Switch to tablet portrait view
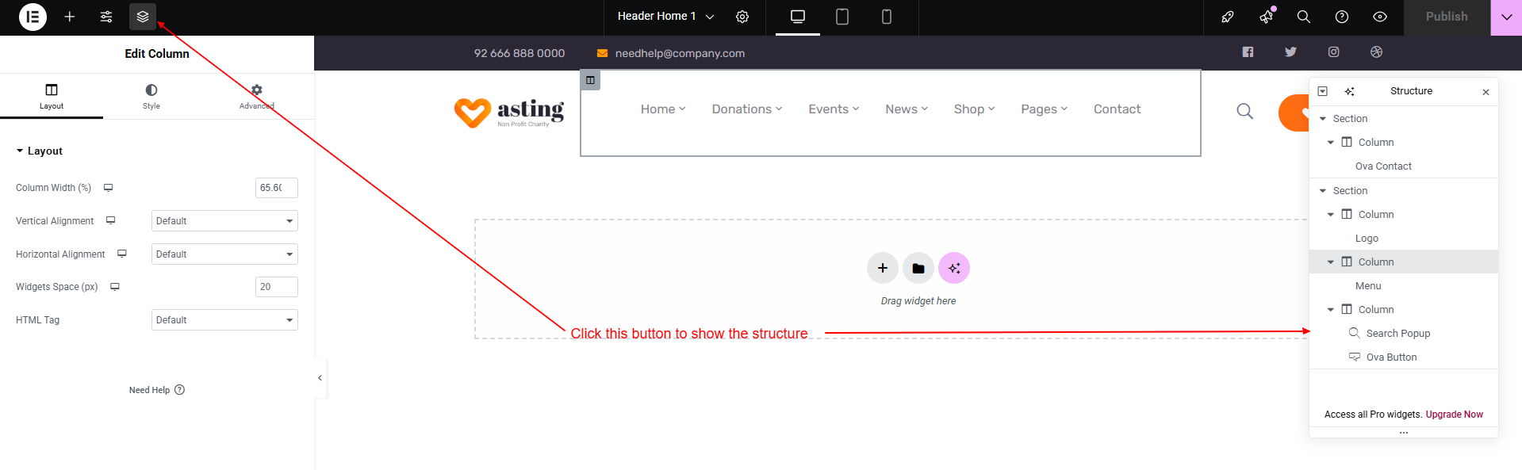 point(842,17)
